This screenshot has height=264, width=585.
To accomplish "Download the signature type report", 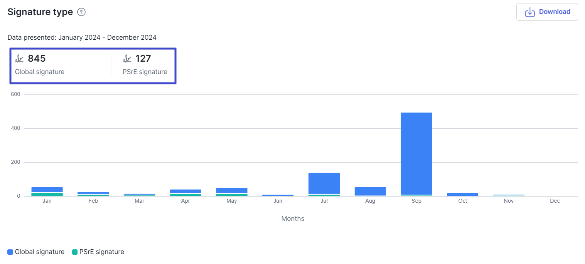I will (x=547, y=12).
